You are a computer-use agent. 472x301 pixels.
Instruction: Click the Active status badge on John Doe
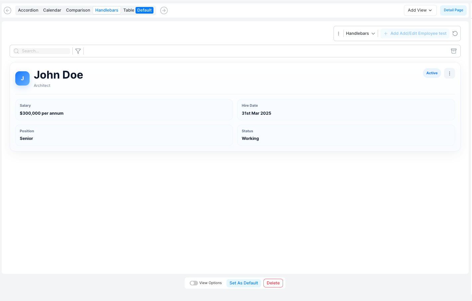click(x=432, y=73)
